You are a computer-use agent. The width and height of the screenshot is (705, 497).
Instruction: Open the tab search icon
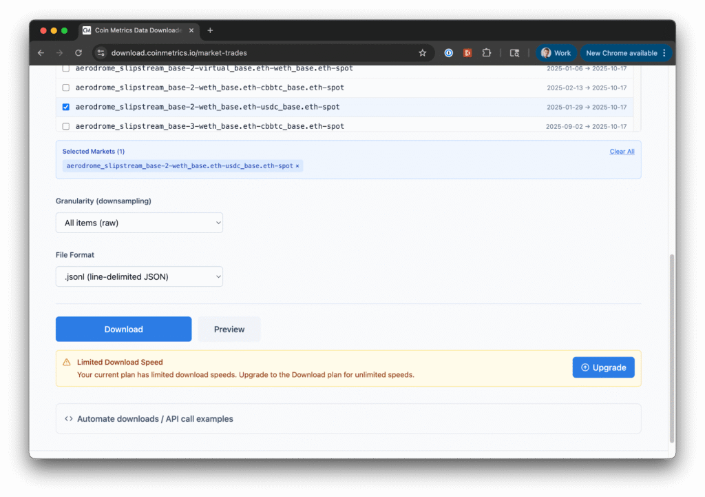pos(514,53)
